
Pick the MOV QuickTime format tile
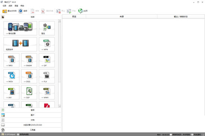(x=12, y=76)
